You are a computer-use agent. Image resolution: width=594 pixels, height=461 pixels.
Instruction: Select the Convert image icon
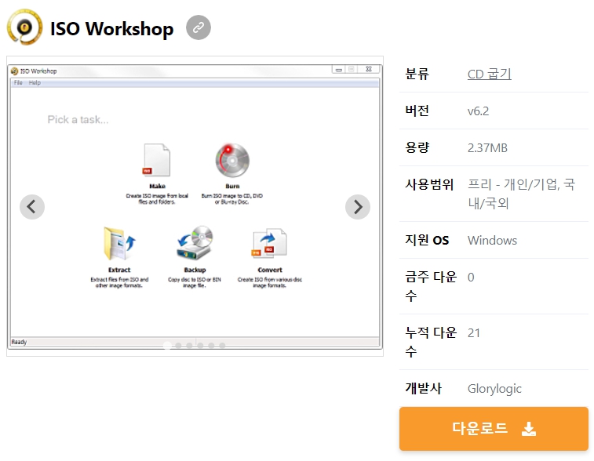tap(269, 243)
